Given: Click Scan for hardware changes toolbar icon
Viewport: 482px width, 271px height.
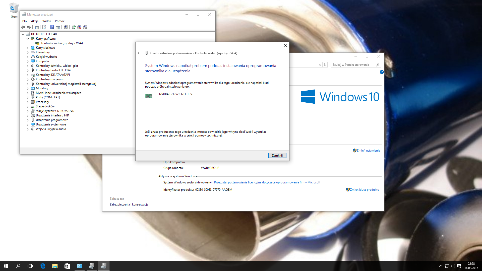Looking at the screenshot, I should click(x=66, y=27).
